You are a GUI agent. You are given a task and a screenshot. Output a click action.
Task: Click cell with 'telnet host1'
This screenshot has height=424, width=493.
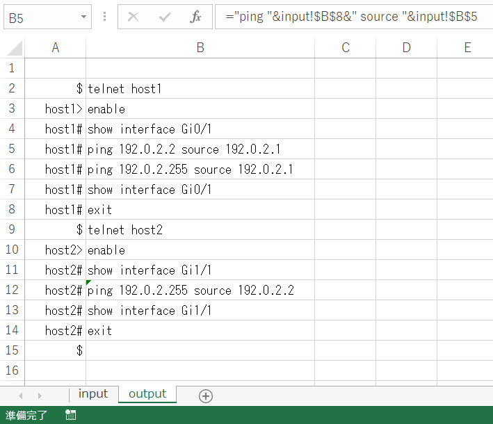(x=200, y=89)
